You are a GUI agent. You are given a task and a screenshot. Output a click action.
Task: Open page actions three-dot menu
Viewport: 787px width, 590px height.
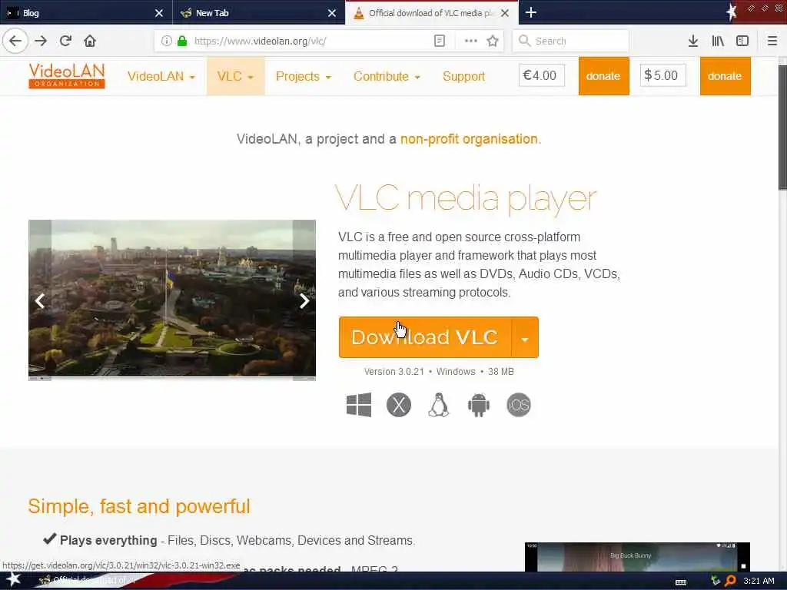(x=471, y=41)
